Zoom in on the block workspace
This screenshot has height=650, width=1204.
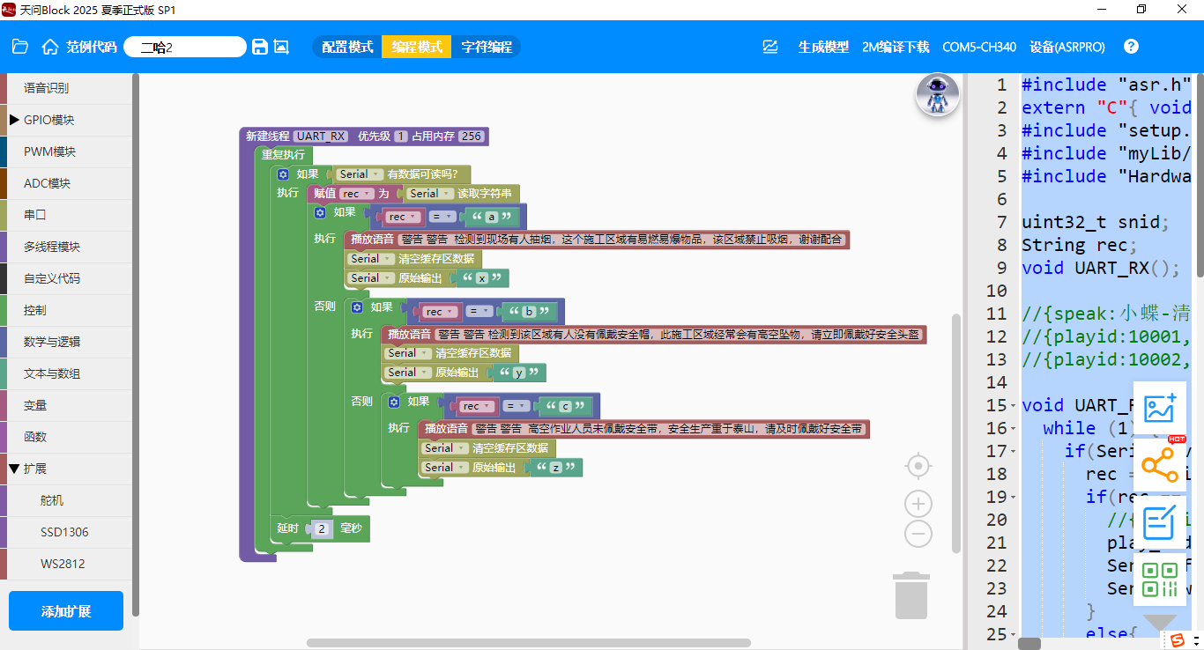click(x=918, y=504)
